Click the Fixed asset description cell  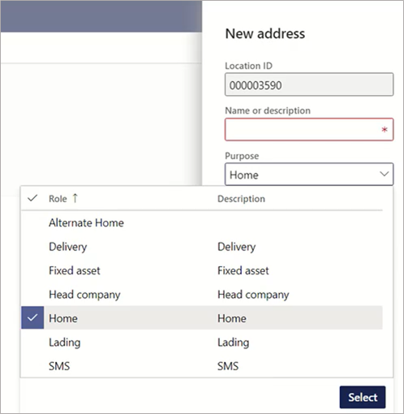point(243,270)
